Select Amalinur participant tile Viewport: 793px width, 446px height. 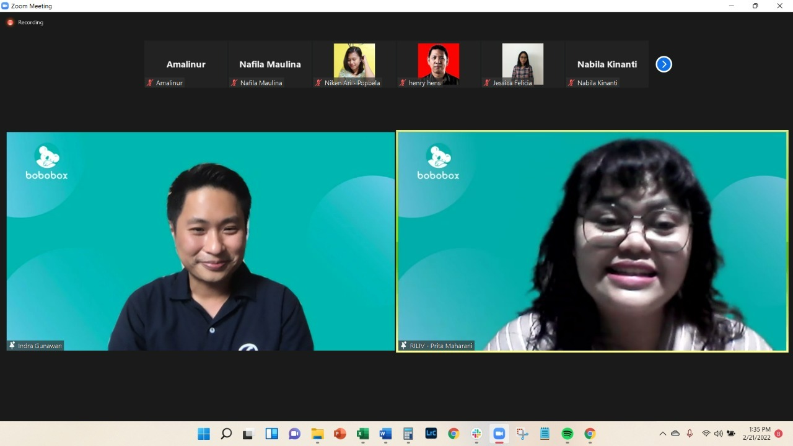pyautogui.click(x=186, y=64)
